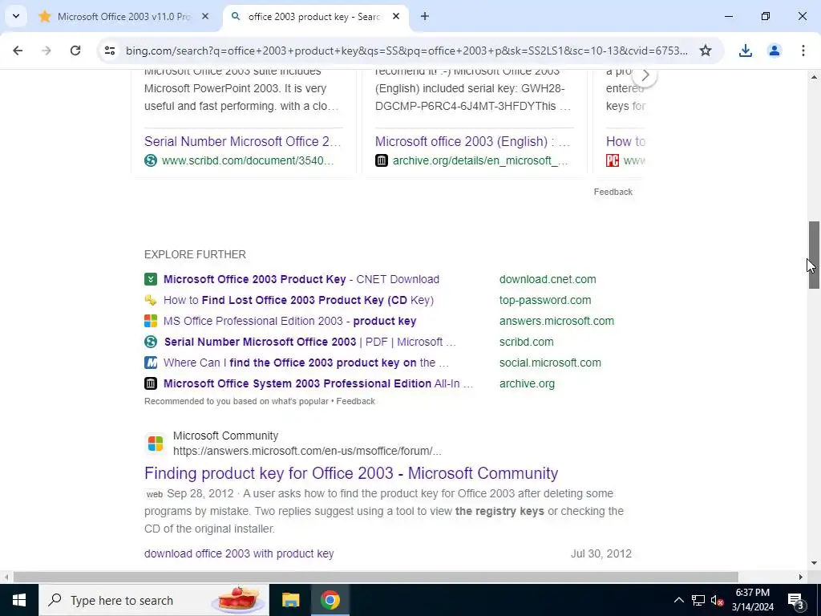This screenshot has height=616, width=821.
Task: Click the CNET download favicon in Explore Further
Action: click(150, 279)
